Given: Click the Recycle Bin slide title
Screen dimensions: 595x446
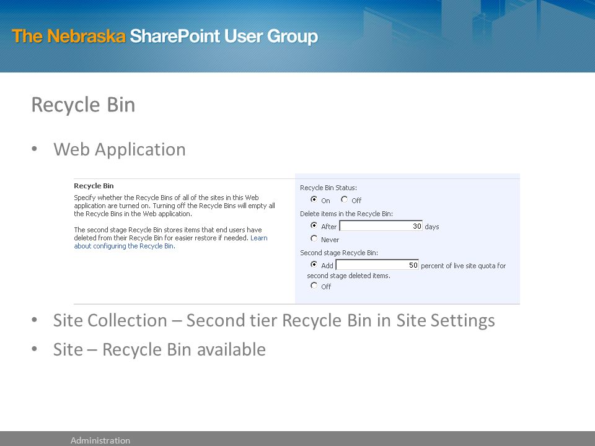Looking at the screenshot, I should pos(83,105).
